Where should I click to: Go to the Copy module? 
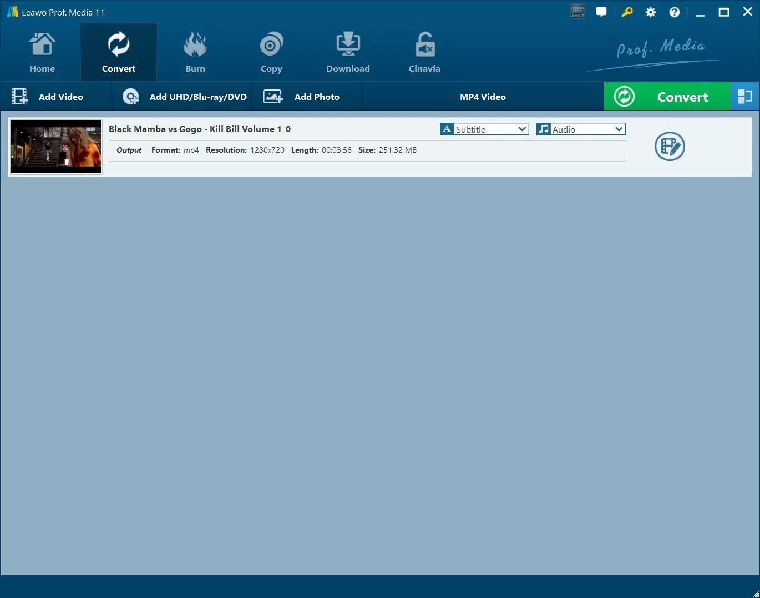pos(271,52)
